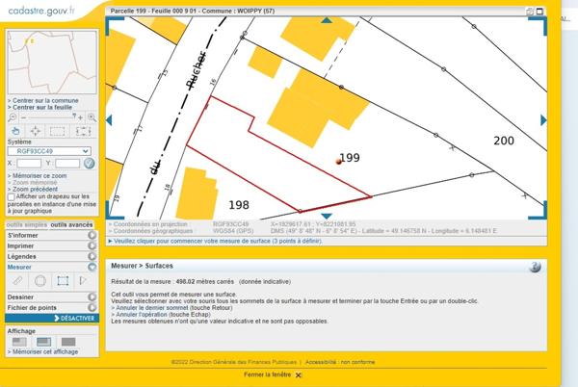Expand the Fichier de points arrow
The image size is (578, 387).
pyautogui.click(x=92, y=307)
